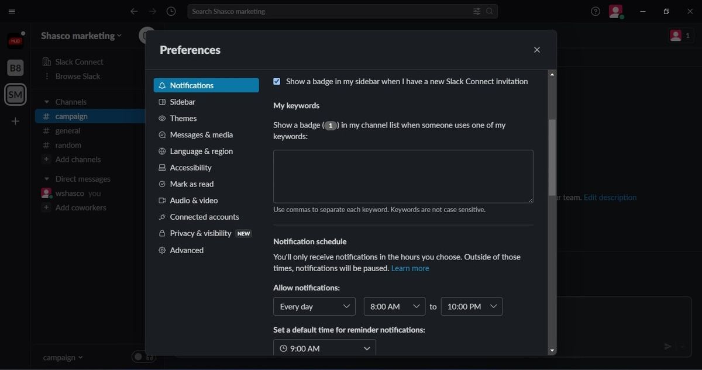Click Edit description link

[610, 198]
